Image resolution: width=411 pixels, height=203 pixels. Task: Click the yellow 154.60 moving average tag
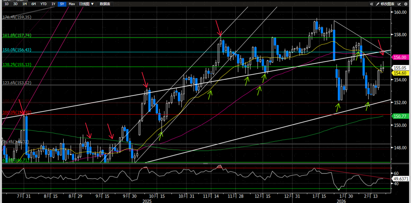(400, 73)
